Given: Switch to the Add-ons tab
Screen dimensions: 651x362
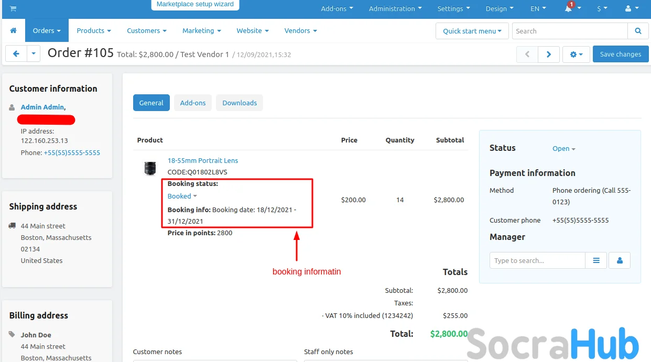Looking at the screenshot, I should [x=193, y=103].
